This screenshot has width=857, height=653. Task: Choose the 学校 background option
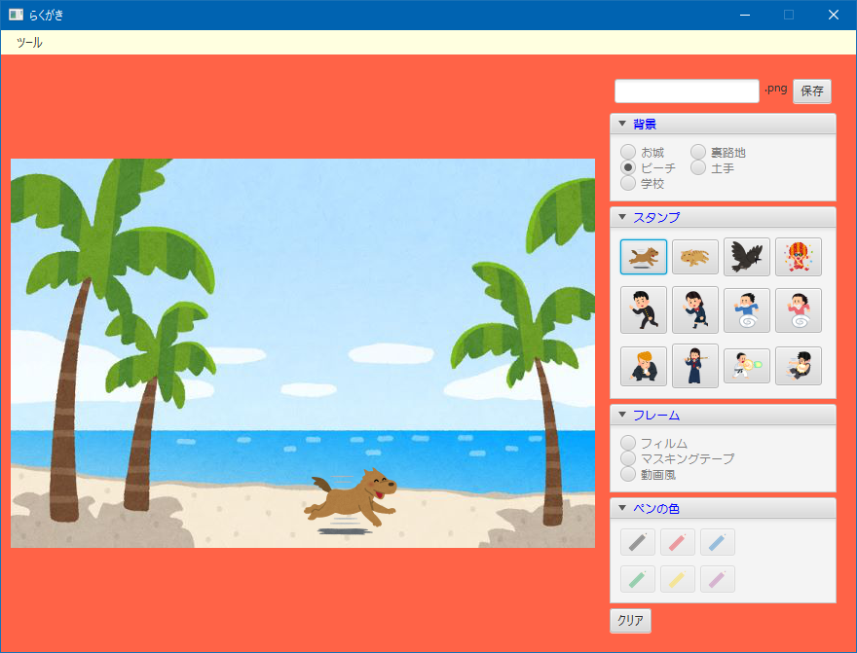[x=629, y=183]
